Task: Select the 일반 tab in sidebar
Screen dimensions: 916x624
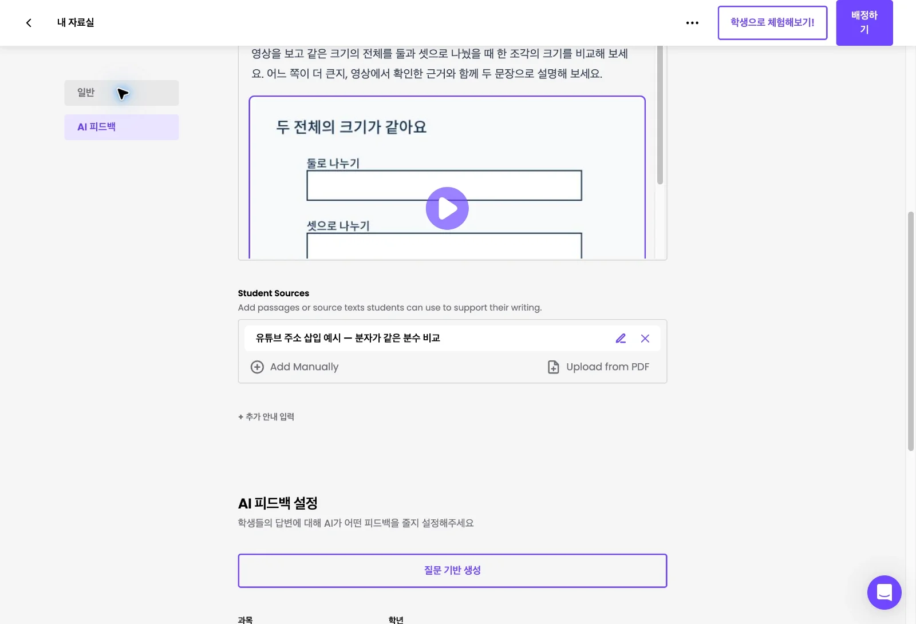Action: [121, 93]
